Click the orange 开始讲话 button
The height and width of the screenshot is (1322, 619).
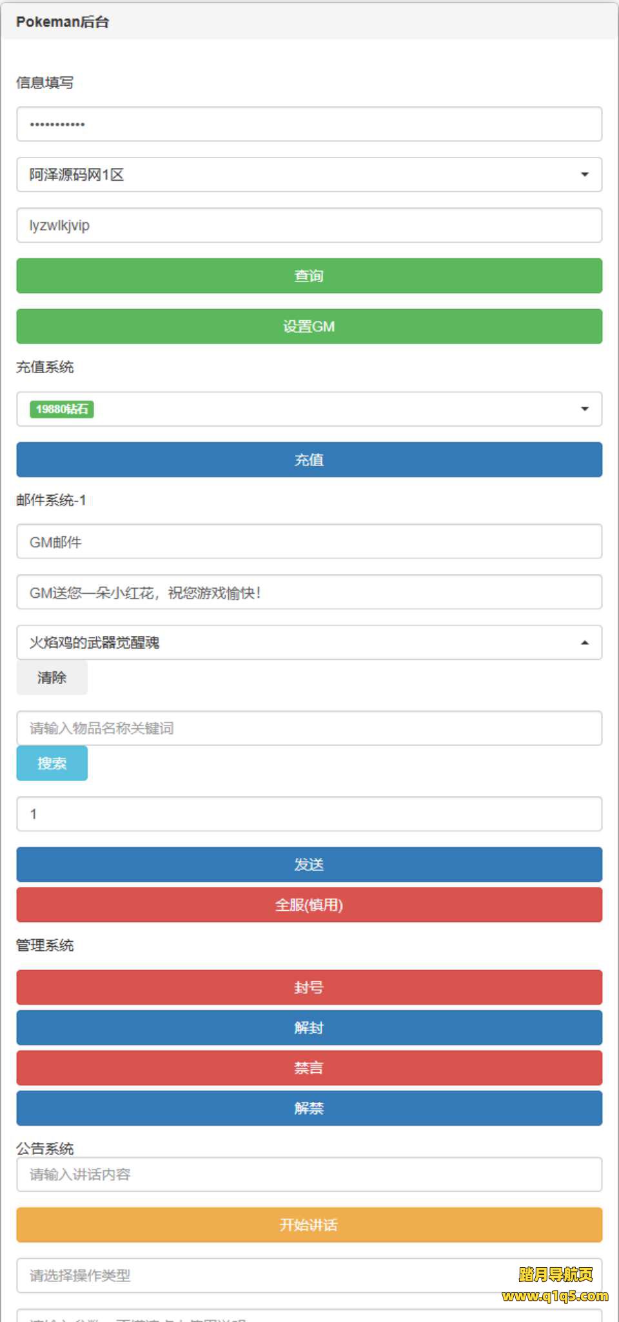(x=309, y=1225)
